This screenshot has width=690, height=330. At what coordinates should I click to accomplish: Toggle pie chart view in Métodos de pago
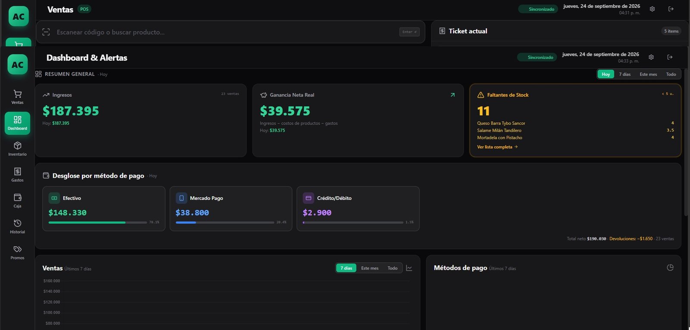[x=670, y=267]
